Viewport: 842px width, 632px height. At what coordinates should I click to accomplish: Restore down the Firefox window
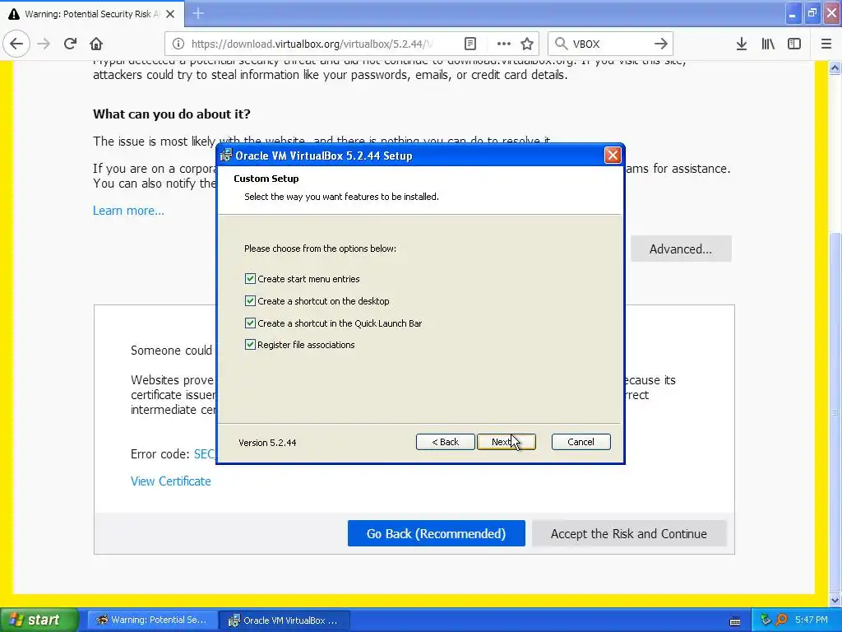coord(812,13)
